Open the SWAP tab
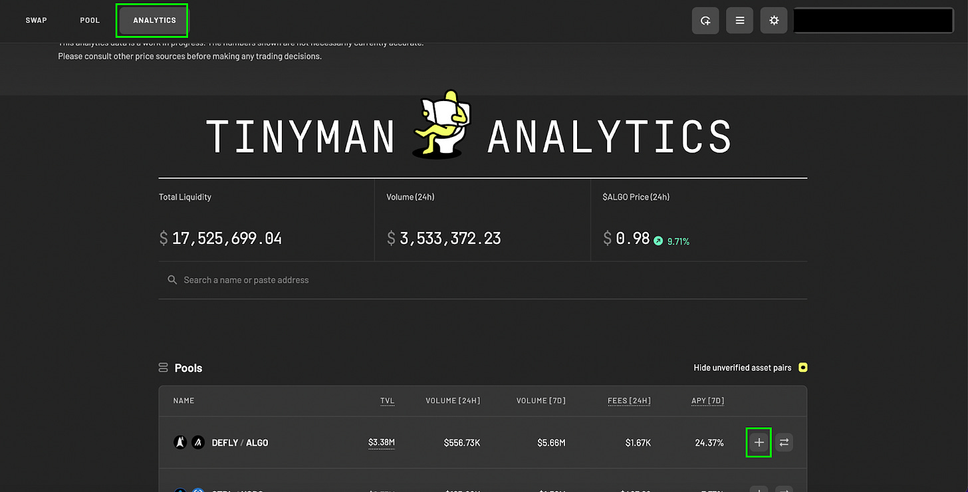Image resolution: width=968 pixels, height=492 pixels. [36, 21]
